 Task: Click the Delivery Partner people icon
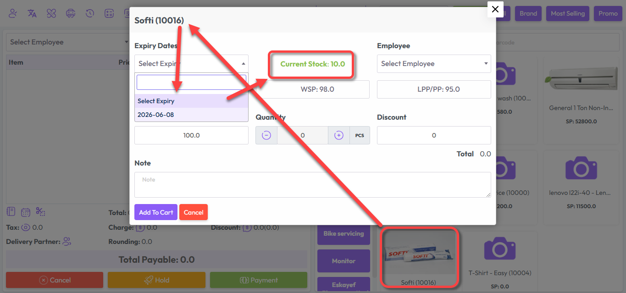tap(67, 241)
